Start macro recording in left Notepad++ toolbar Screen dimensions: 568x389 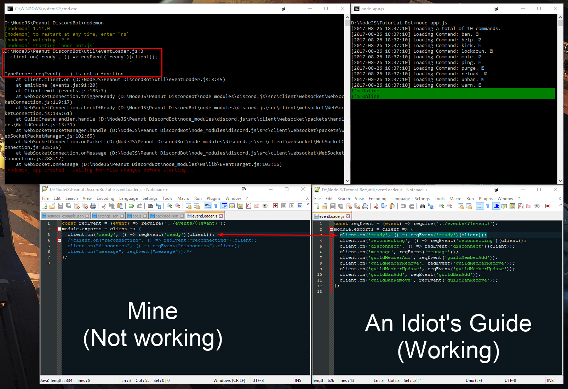(275, 206)
